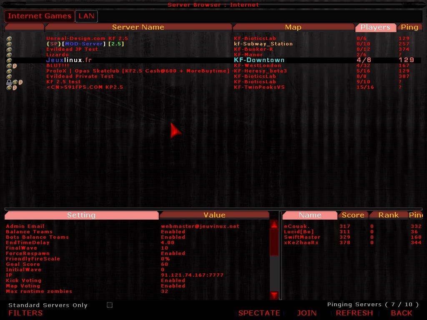427x320 pixels.
Task: Open the Internet Games tab
Action: pos(40,16)
